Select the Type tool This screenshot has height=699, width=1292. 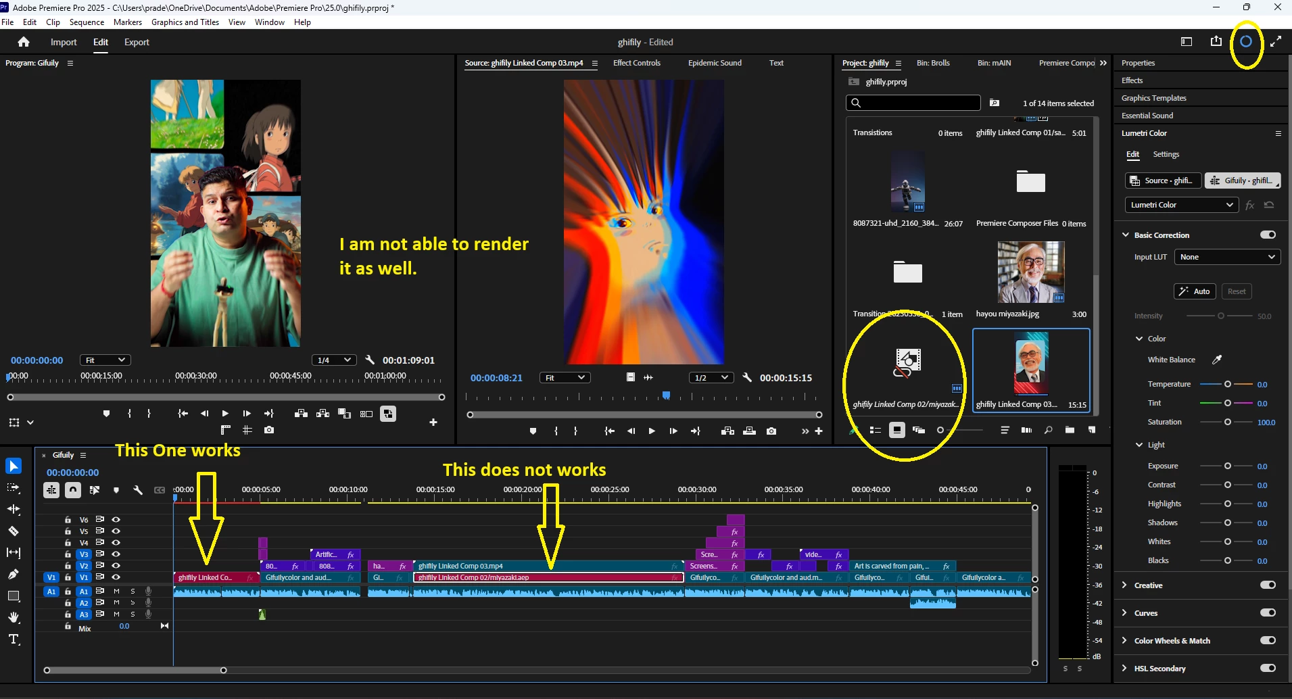click(x=14, y=639)
